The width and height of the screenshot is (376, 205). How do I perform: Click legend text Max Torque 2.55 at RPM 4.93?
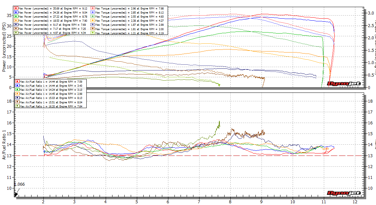(x=129, y=17)
